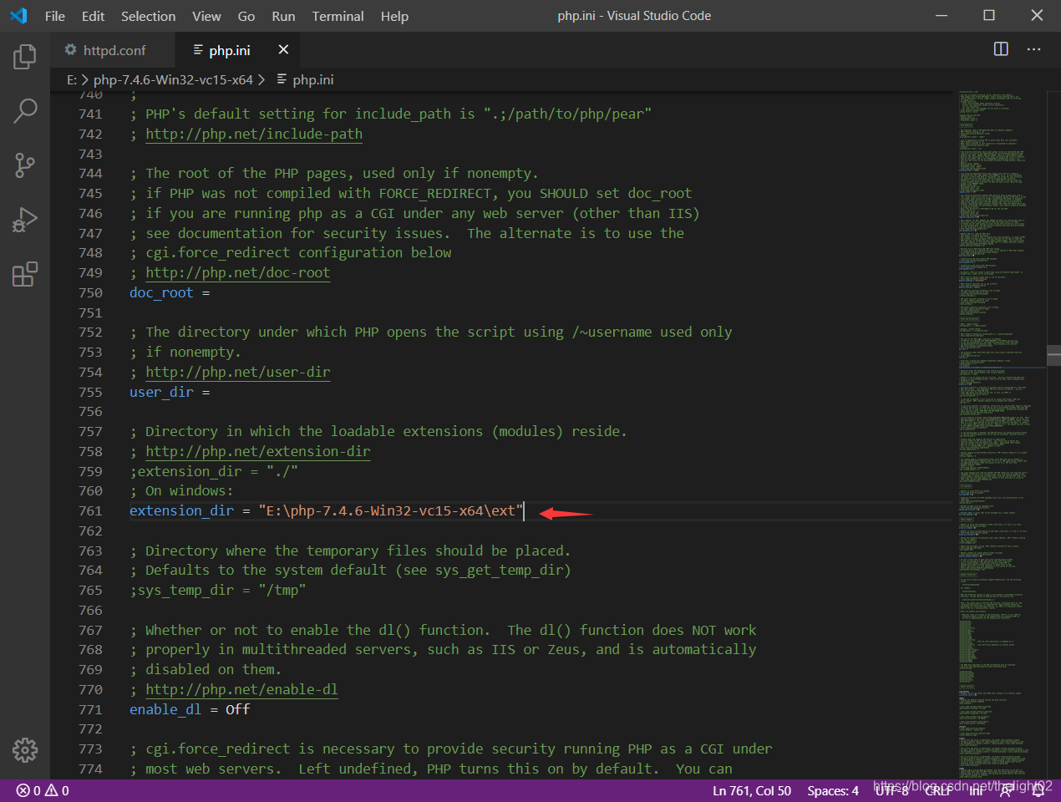
Task: Click line number 761 in gutter
Action: [x=90, y=510]
